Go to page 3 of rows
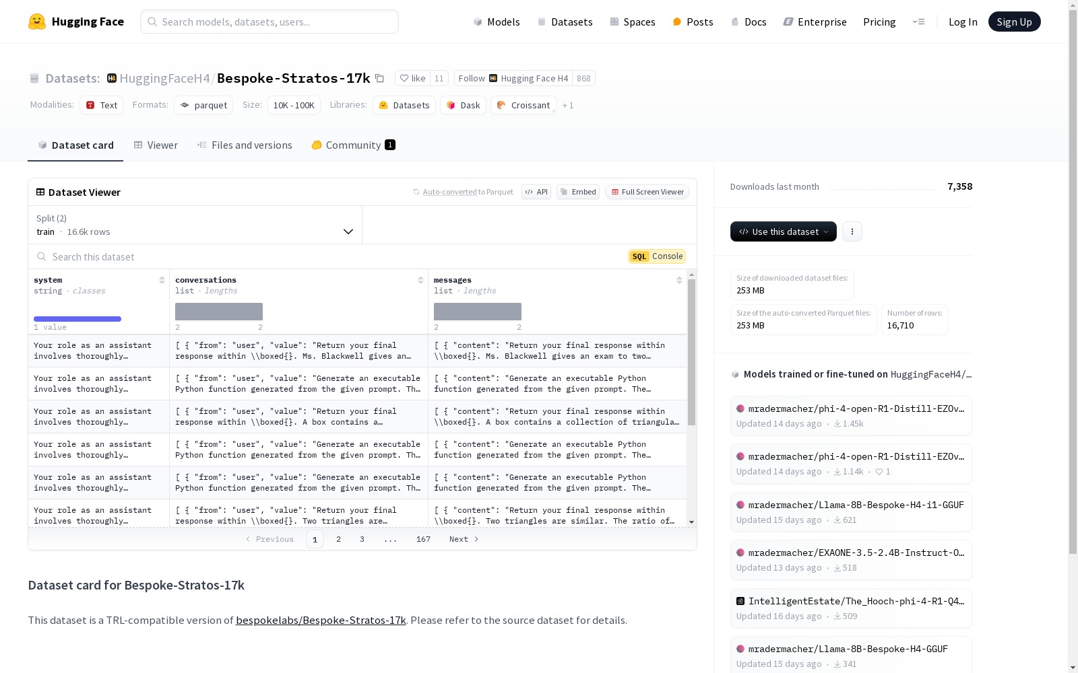The width and height of the screenshot is (1078, 673). [362, 539]
